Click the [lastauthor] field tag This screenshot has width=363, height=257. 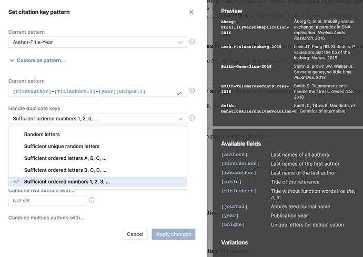coord(239,173)
